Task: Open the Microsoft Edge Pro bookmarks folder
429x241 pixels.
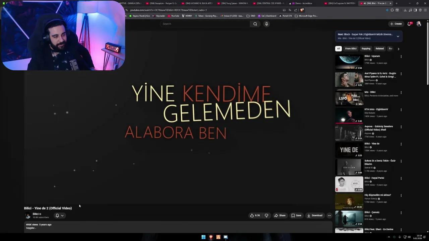Action: tap(306, 16)
